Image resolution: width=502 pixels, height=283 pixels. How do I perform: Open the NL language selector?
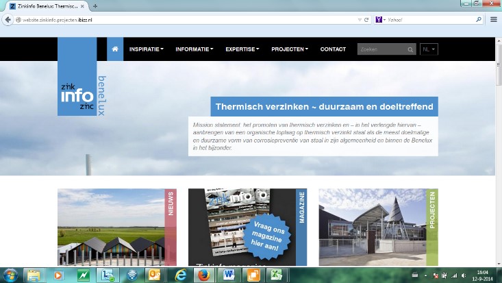429,49
